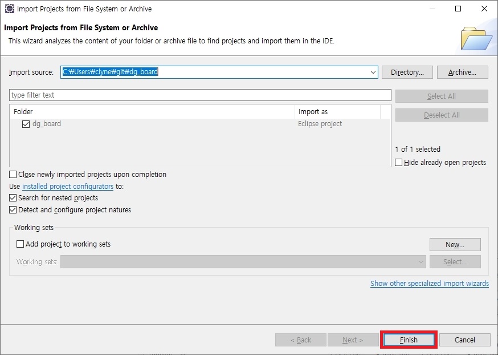
Task: Click the Import as column header
Action: [338, 112]
